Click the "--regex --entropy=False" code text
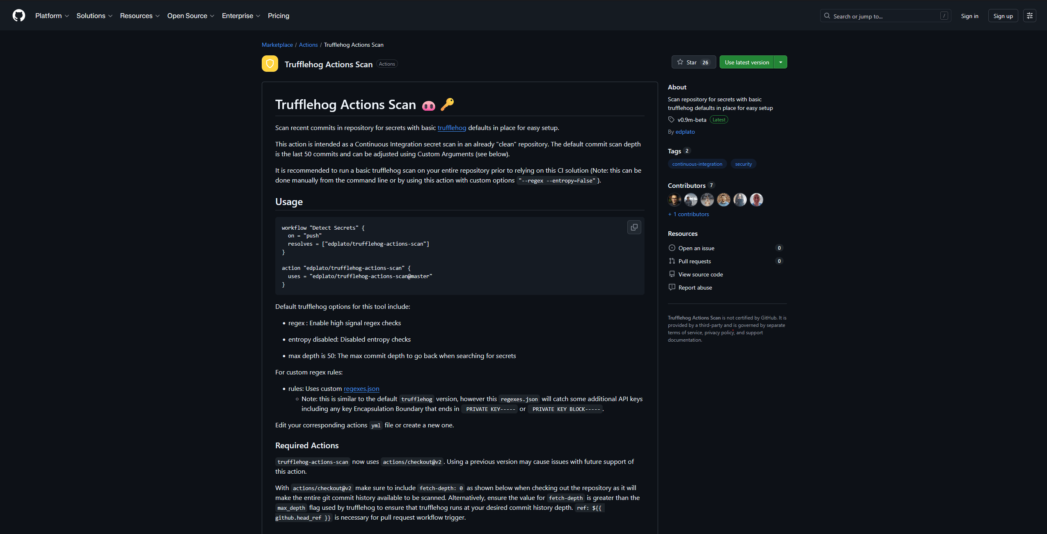Image resolution: width=1047 pixels, height=534 pixels. point(557,181)
